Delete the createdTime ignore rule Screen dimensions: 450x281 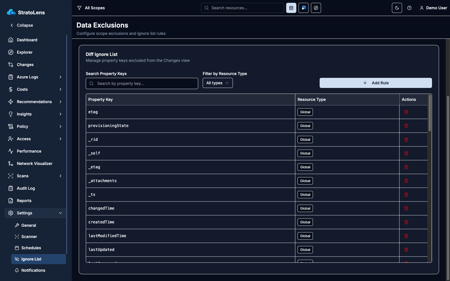coord(406,222)
